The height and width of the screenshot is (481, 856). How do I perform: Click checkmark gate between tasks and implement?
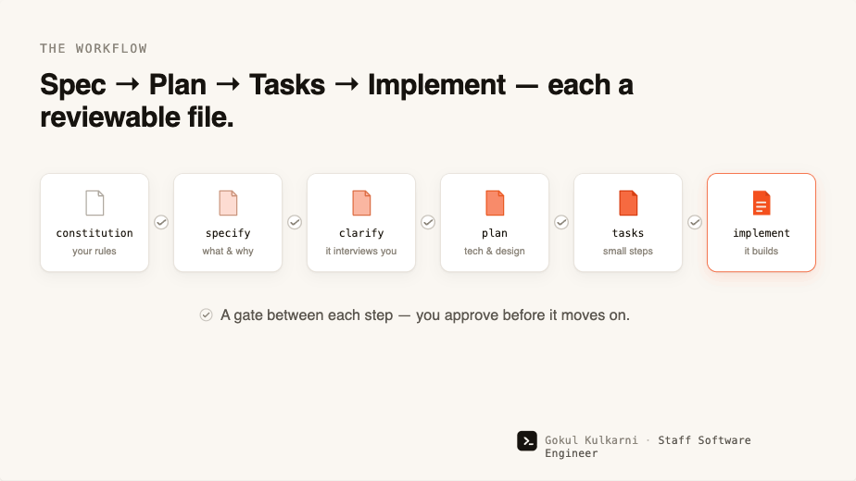click(x=695, y=223)
